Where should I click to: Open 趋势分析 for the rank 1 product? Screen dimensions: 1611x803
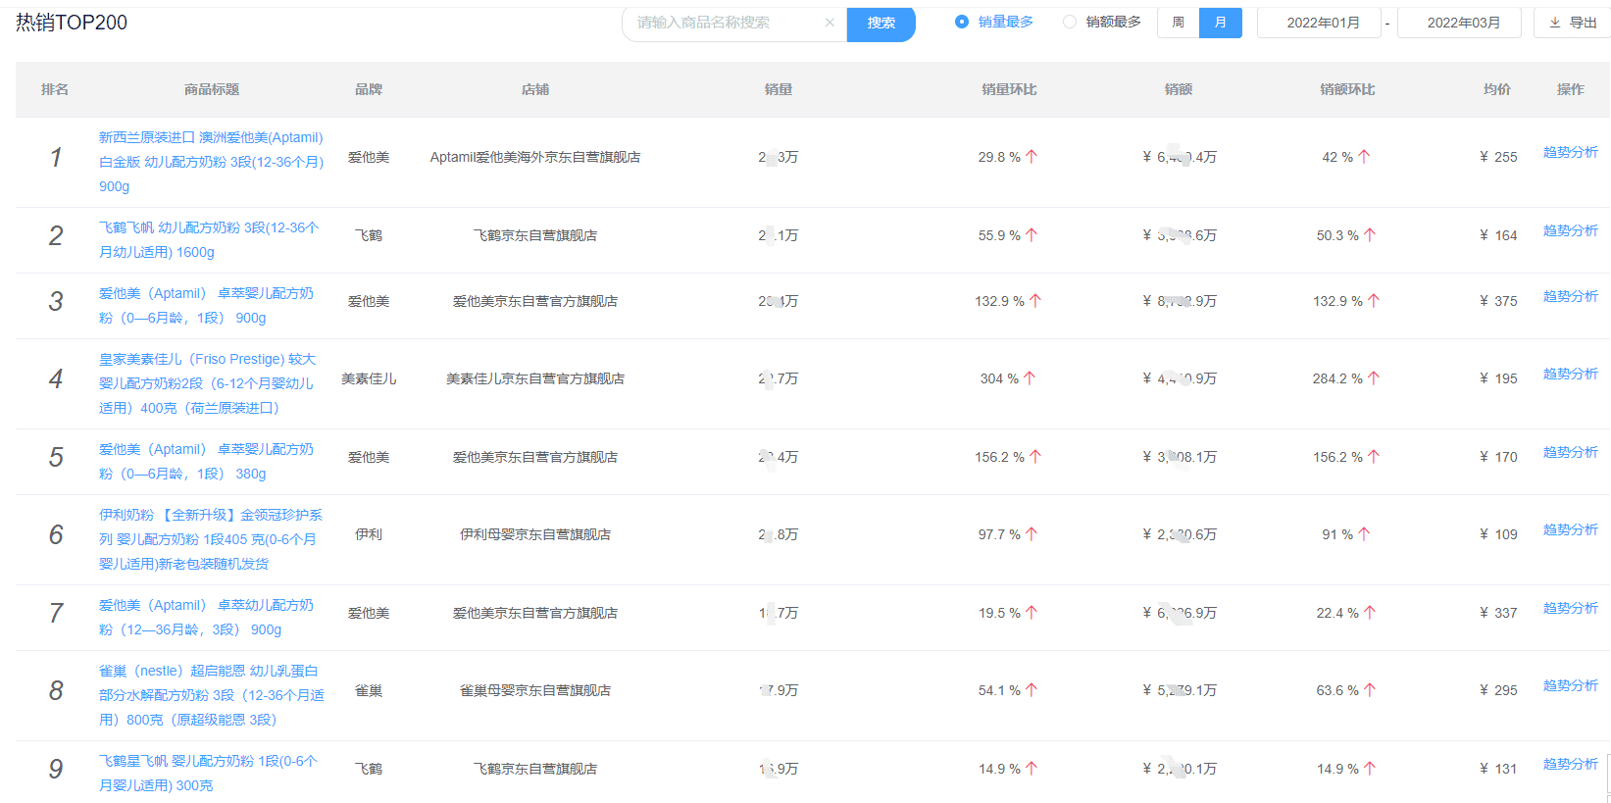pyautogui.click(x=1570, y=152)
